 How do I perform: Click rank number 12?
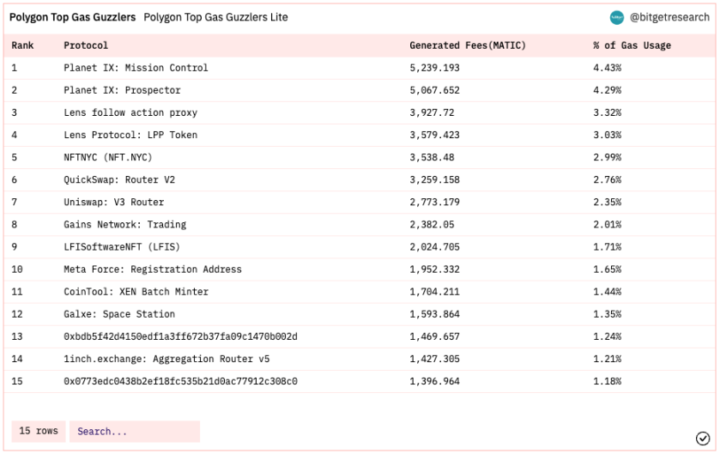(17, 314)
